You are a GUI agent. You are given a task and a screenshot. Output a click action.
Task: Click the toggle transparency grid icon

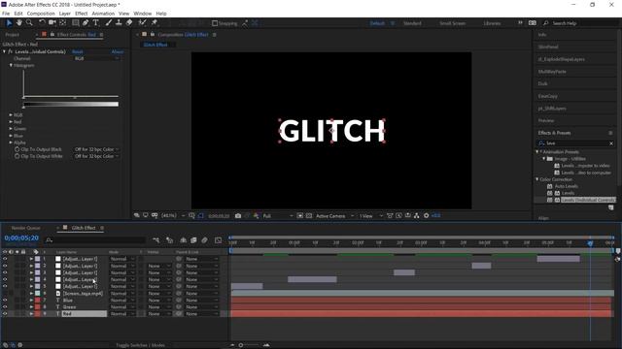[x=309, y=216]
